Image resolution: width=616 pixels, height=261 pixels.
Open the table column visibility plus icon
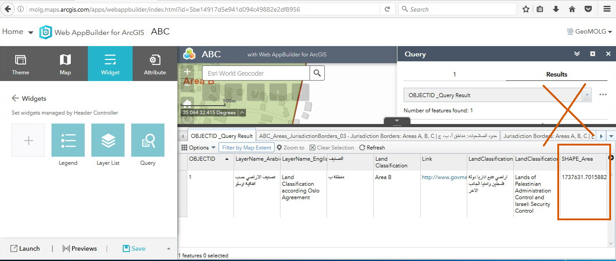click(612, 158)
